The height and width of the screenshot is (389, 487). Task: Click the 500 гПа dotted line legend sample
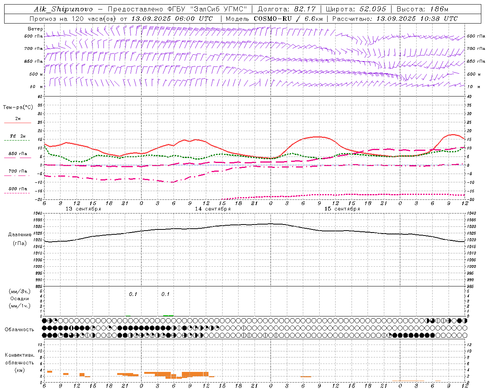17,193
